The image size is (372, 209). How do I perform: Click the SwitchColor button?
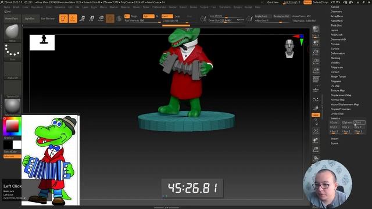(10, 152)
